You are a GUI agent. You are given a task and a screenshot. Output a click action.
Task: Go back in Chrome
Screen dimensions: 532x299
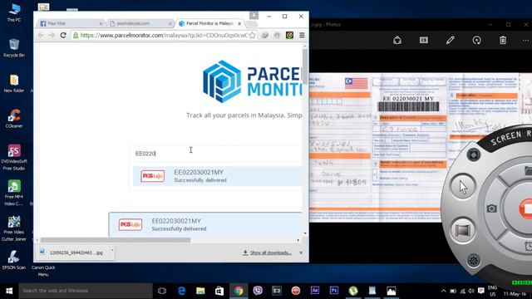tap(41, 35)
